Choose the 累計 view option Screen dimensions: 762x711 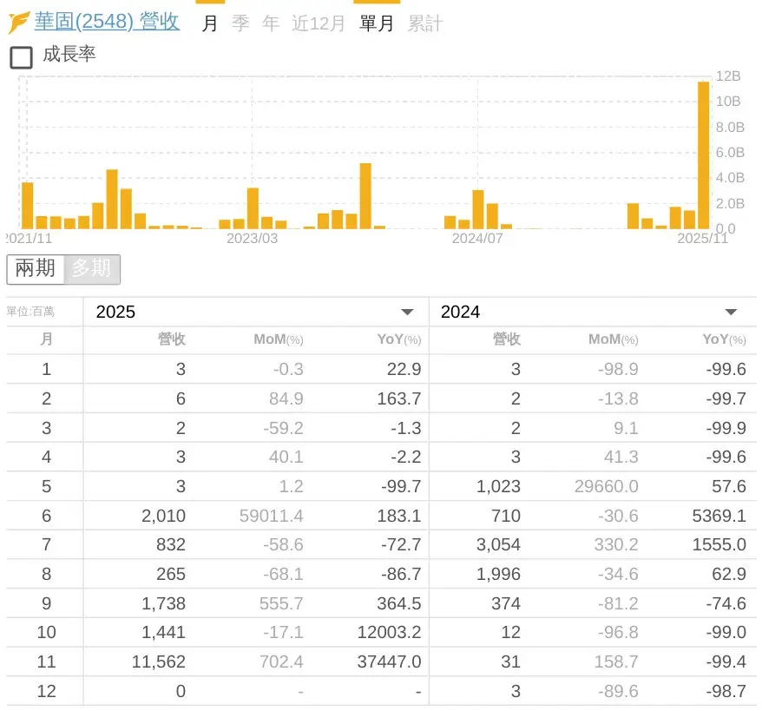pyautogui.click(x=425, y=23)
